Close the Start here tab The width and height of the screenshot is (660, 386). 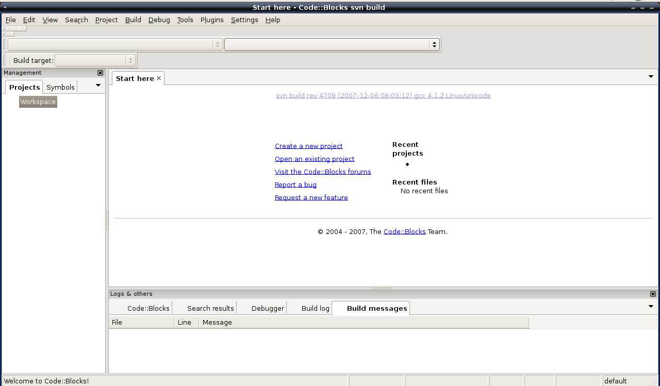159,78
